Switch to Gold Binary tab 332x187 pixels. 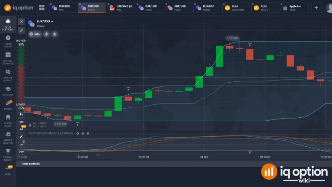[265, 8]
